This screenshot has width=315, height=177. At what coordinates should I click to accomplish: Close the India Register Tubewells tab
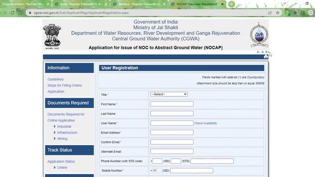point(106,4)
